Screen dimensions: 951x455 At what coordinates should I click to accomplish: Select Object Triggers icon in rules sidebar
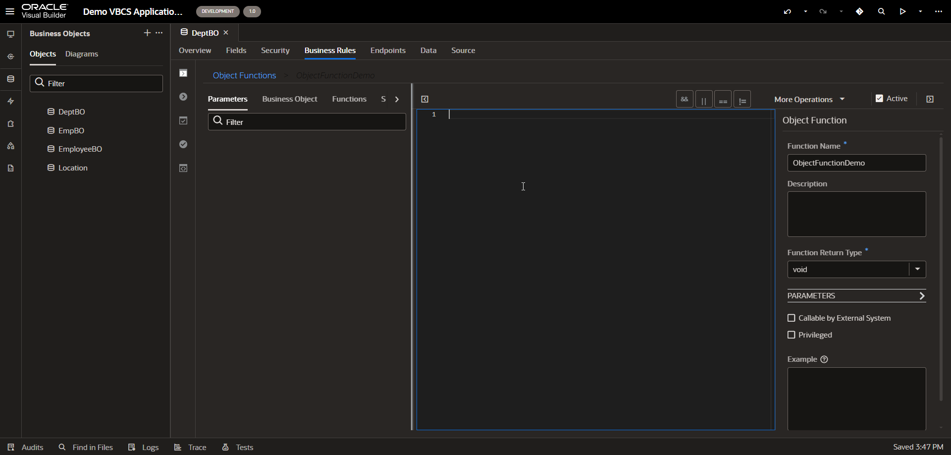[183, 73]
